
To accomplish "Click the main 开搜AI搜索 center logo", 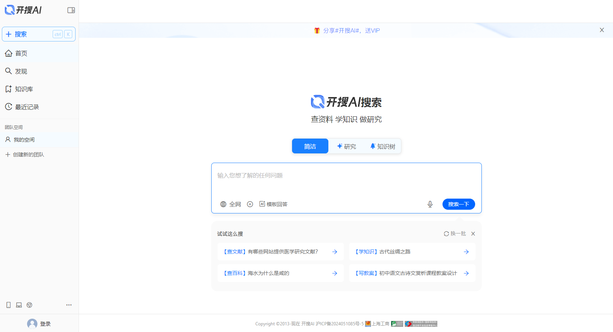I will point(346,102).
